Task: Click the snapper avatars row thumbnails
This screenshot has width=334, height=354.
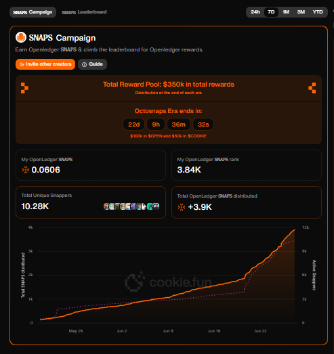Action: pos(131,206)
